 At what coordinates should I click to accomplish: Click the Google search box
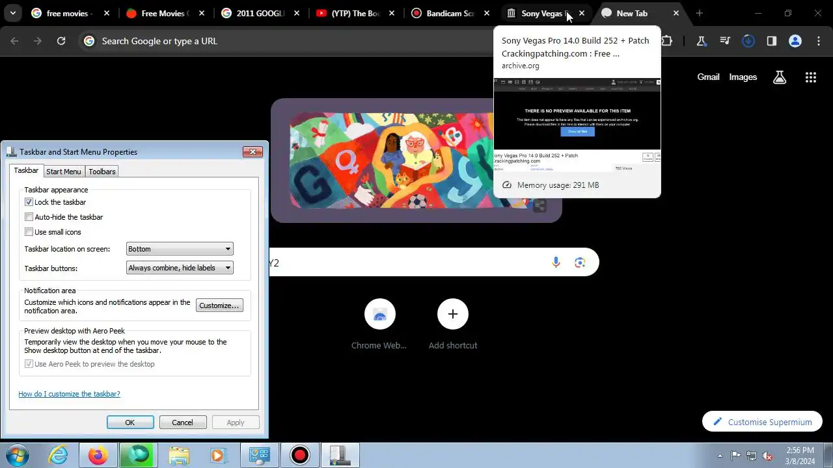coord(434,263)
